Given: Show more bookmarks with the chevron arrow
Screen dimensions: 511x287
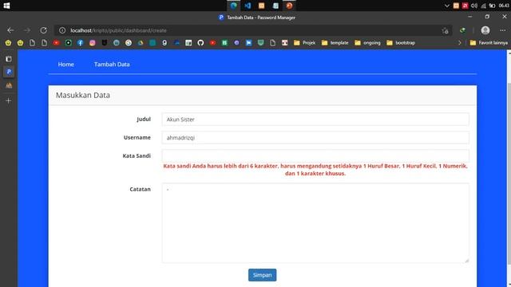Looking at the screenshot, I should point(460,42).
